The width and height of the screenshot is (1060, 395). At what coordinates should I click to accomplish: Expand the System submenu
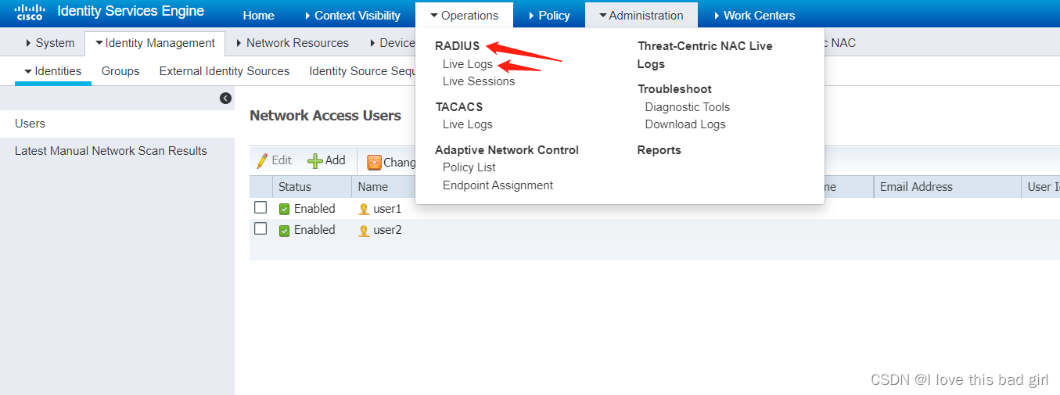coord(50,43)
